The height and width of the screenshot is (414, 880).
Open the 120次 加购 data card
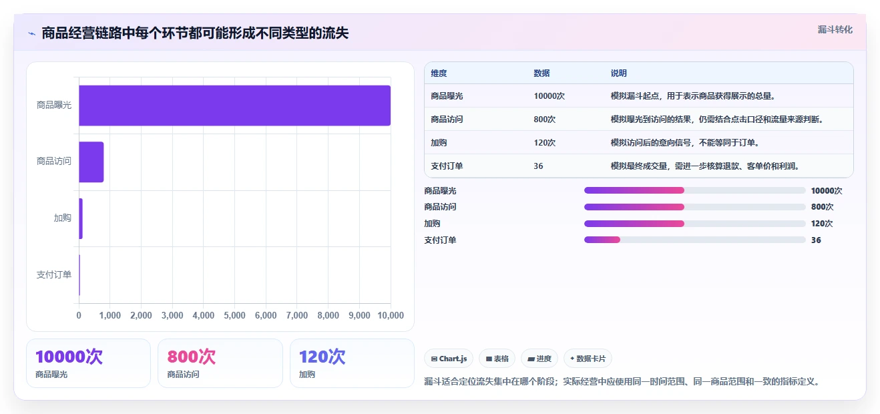point(353,363)
